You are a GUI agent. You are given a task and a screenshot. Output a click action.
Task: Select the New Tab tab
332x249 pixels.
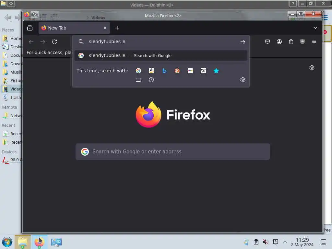(x=74, y=28)
